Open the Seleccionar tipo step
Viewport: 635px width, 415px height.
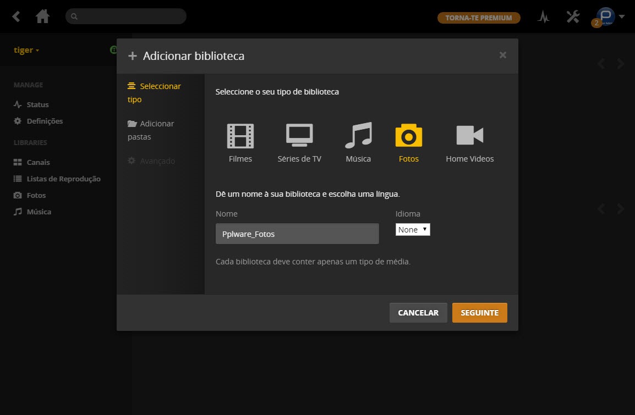pyautogui.click(x=154, y=93)
